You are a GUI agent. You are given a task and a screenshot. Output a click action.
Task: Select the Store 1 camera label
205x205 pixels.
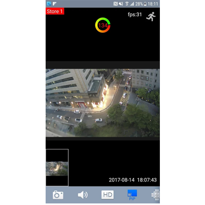point(55,11)
